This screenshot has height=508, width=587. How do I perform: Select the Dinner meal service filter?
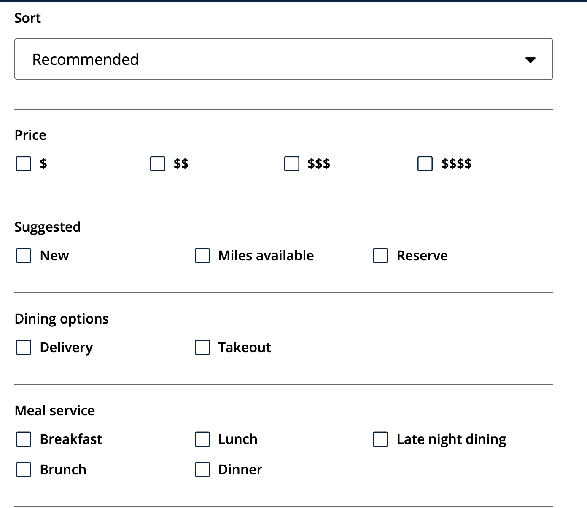click(x=202, y=469)
